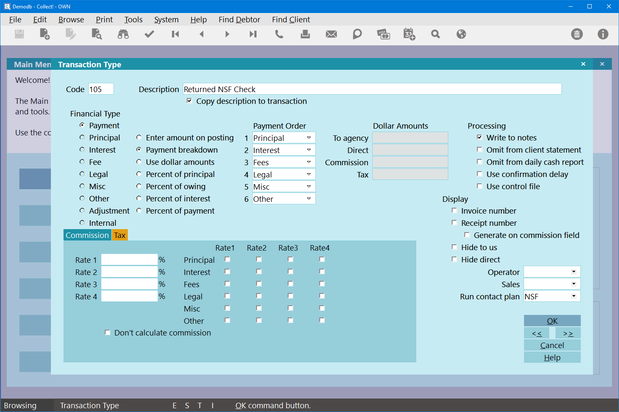Click the Rate 1 percentage field
Screen dimensions: 619x412
click(x=129, y=260)
